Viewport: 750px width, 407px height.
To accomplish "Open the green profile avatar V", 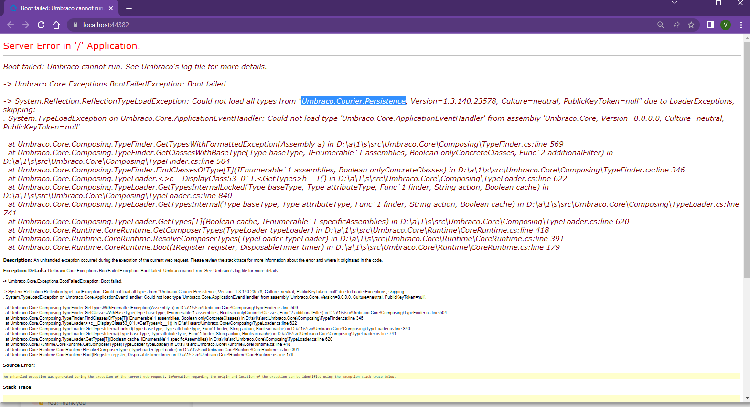I will [x=726, y=25].
